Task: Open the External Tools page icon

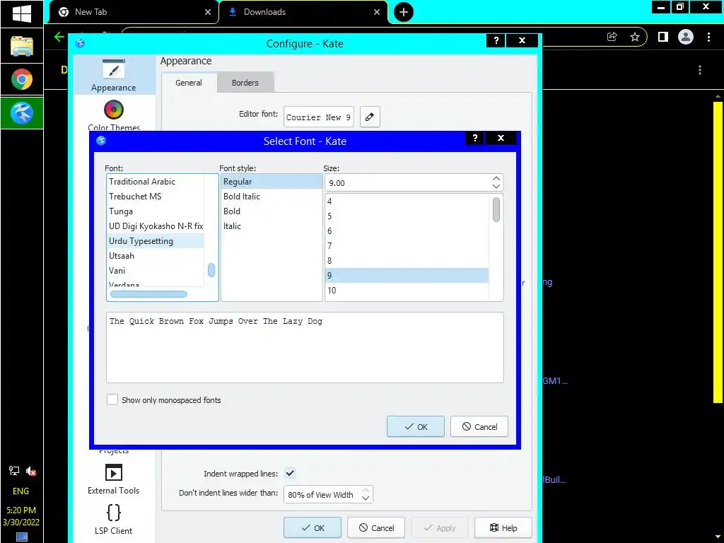Action: [x=114, y=473]
